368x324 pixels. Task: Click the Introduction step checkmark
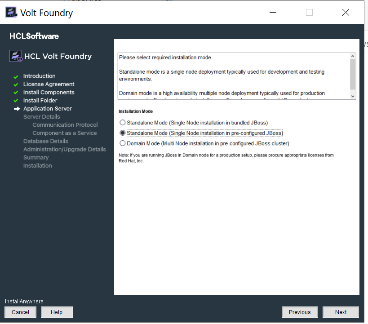tap(16, 77)
